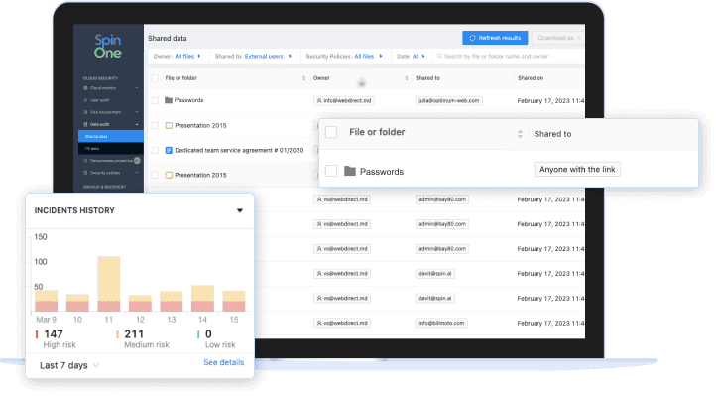This screenshot has height=396, width=716.
Task: Click the Cloud monitor sidebar icon
Action: tap(85, 88)
